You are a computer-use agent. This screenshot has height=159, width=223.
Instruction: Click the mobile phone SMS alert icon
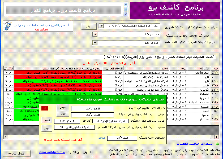[x=7, y=27]
